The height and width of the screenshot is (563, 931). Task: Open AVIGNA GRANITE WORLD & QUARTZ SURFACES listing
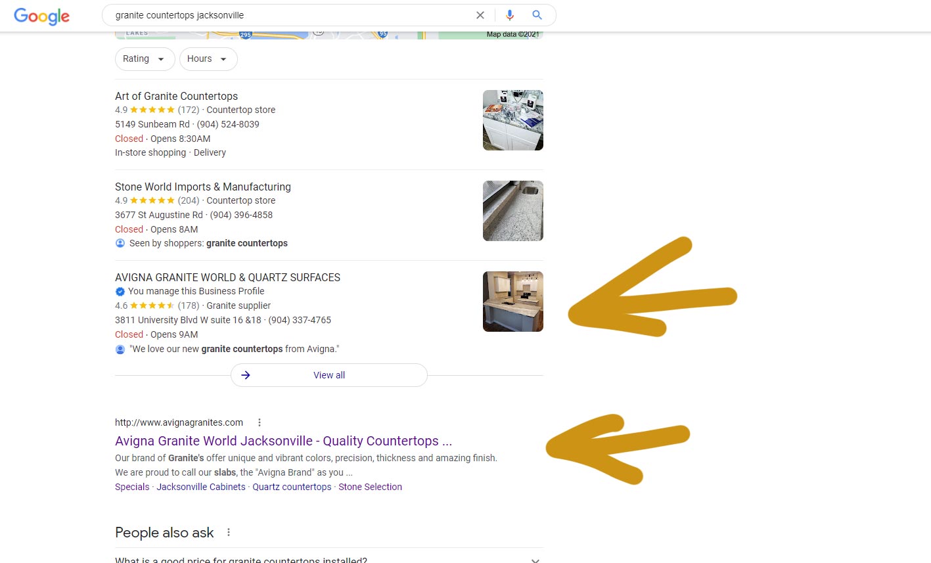227,277
